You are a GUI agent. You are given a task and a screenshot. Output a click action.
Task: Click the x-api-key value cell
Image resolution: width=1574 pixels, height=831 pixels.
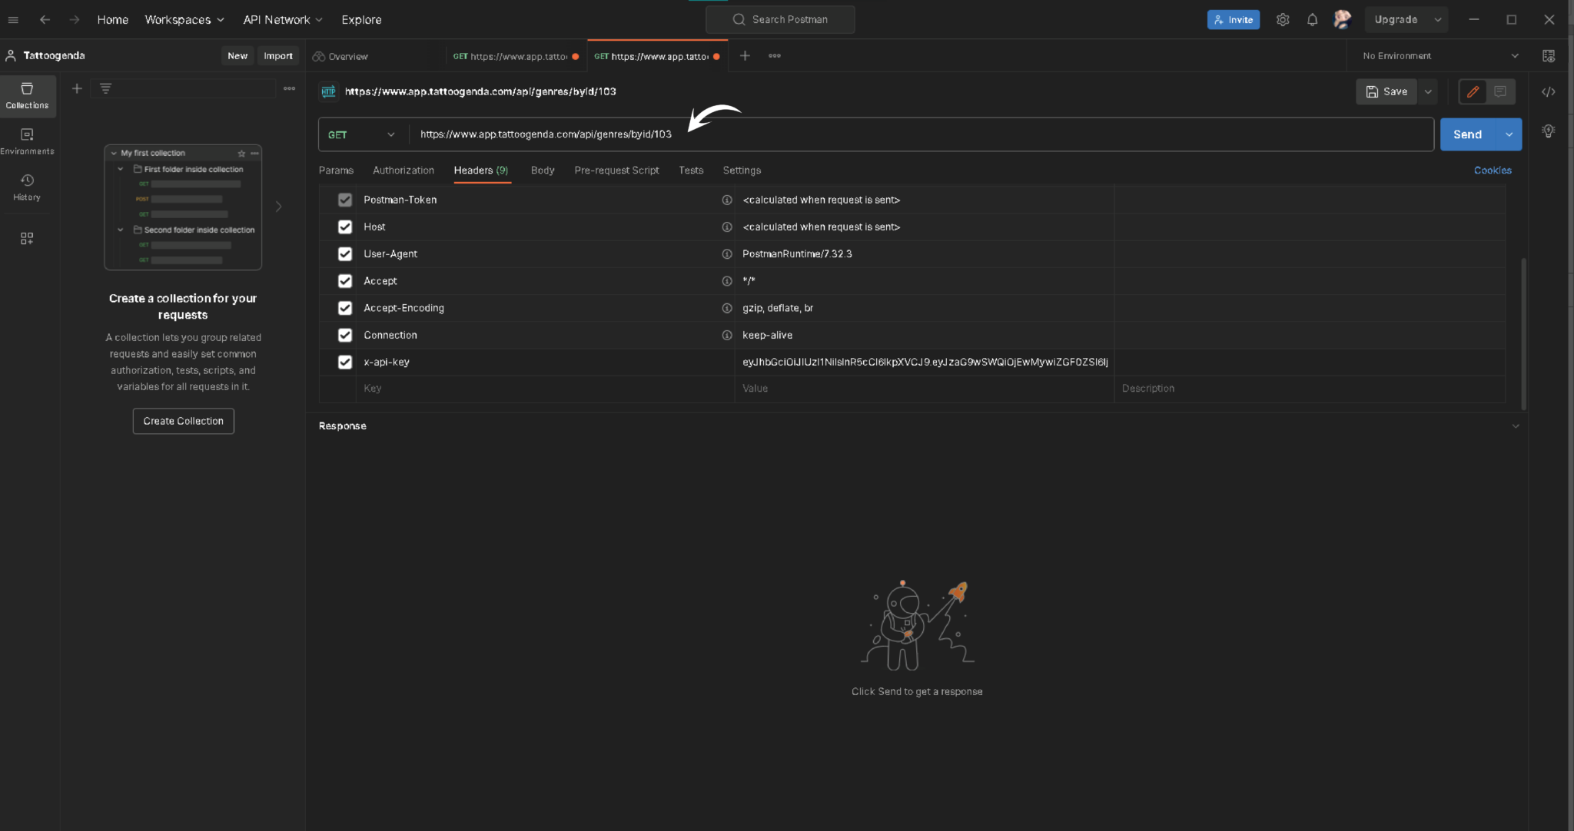pos(925,363)
